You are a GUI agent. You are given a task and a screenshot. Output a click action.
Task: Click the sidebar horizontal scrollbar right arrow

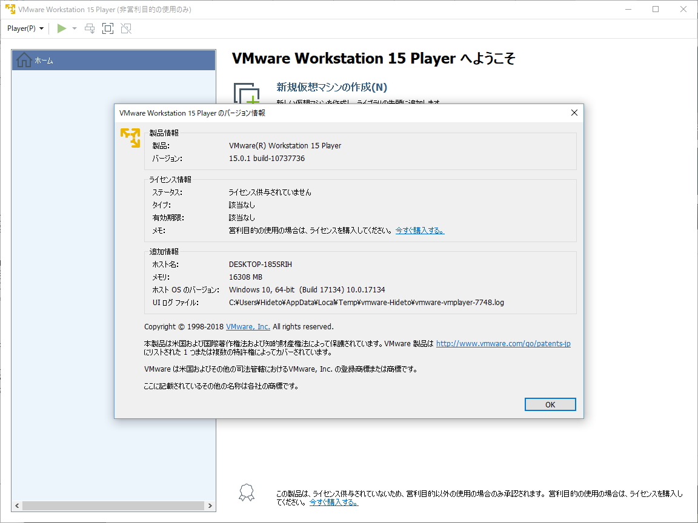point(210,505)
